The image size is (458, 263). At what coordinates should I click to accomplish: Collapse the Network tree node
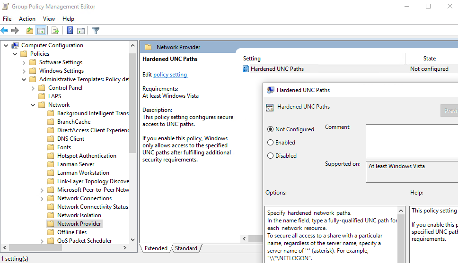tap(33, 105)
